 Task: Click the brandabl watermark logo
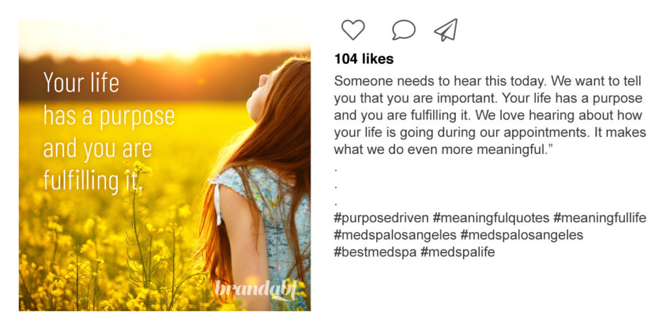[x=257, y=289]
